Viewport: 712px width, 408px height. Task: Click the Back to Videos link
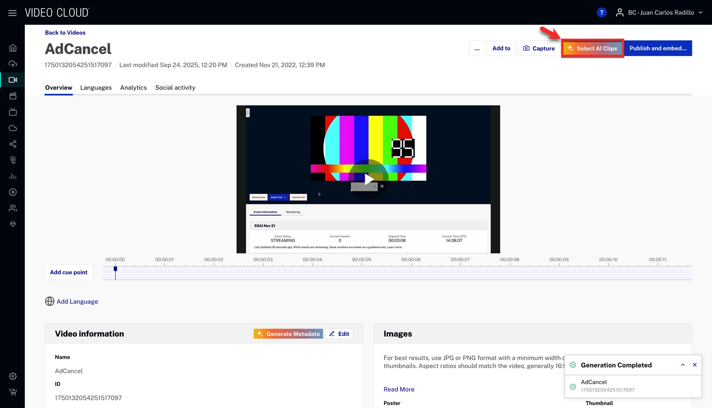tap(65, 32)
